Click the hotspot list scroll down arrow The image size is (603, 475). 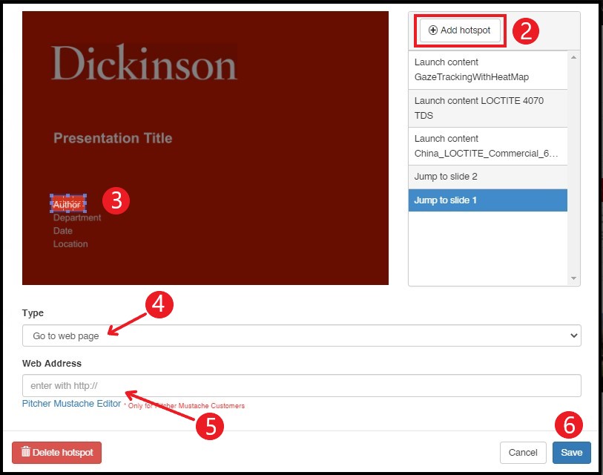(x=573, y=278)
